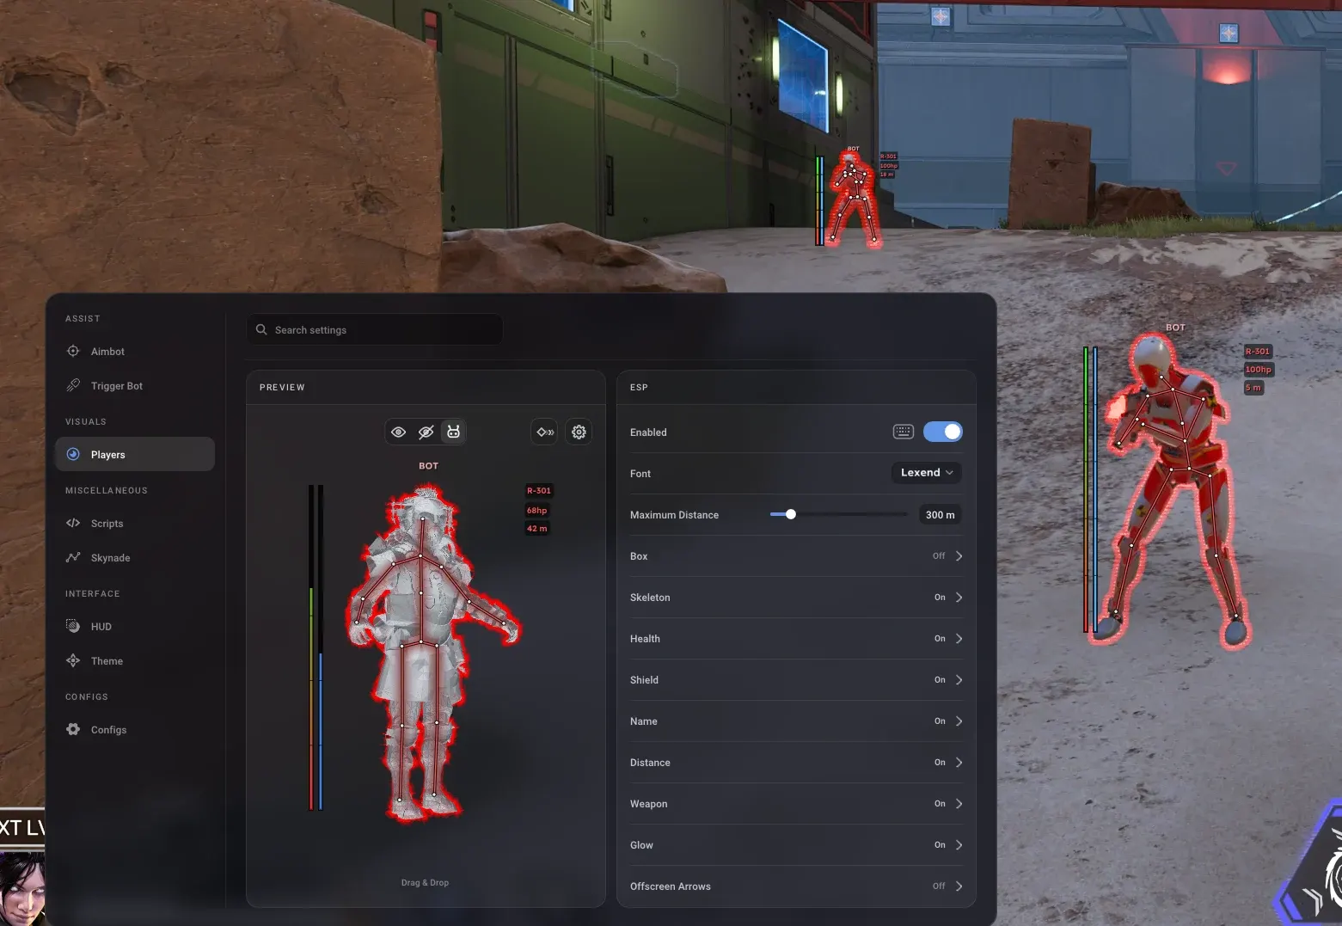
Task: Click the diamond-arrows icon in preview toolbar
Action: click(545, 432)
